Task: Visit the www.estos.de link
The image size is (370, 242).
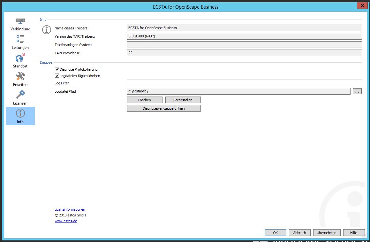Action: pyautogui.click(x=66, y=221)
